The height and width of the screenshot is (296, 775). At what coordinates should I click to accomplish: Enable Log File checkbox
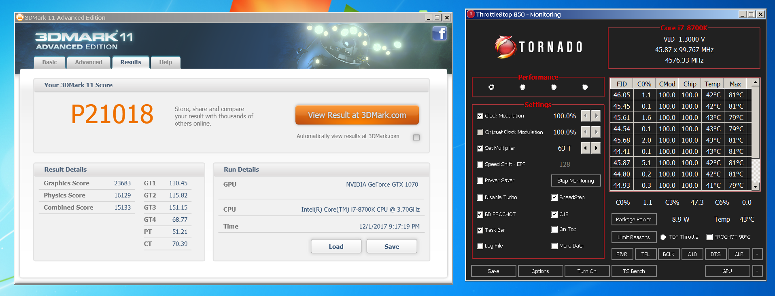coord(480,246)
